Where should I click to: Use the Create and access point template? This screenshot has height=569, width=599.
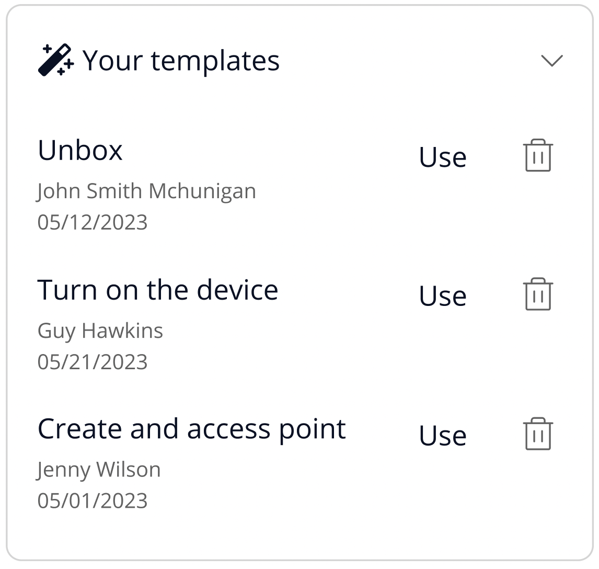443,435
